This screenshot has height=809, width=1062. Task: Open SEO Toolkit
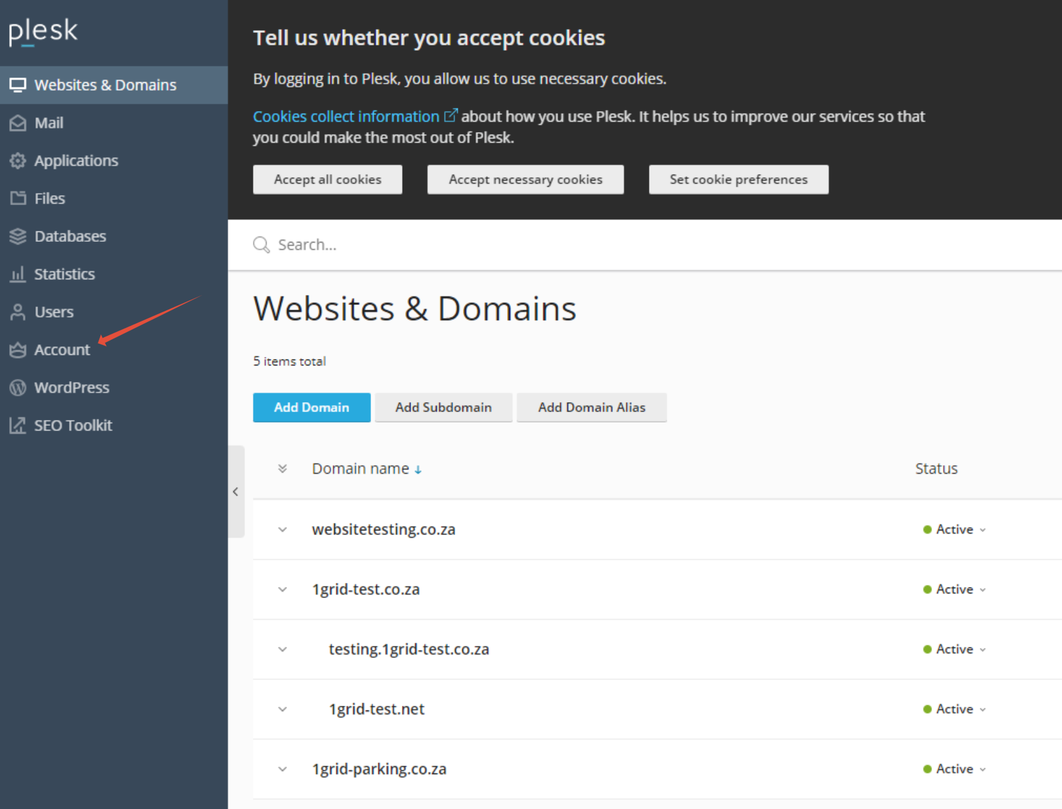click(114, 425)
